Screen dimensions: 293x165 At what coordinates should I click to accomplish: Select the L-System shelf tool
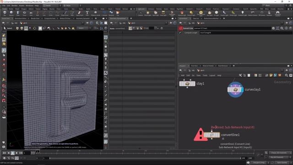(x=104, y=13)
